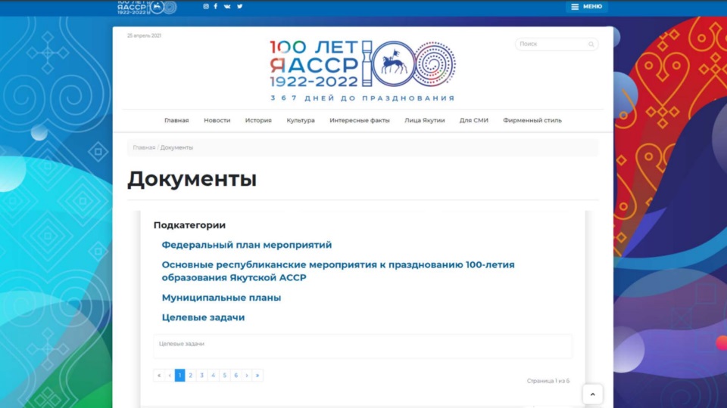Select pagination page 1
Viewport: 727px width, 408px height.
[x=180, y=376]
